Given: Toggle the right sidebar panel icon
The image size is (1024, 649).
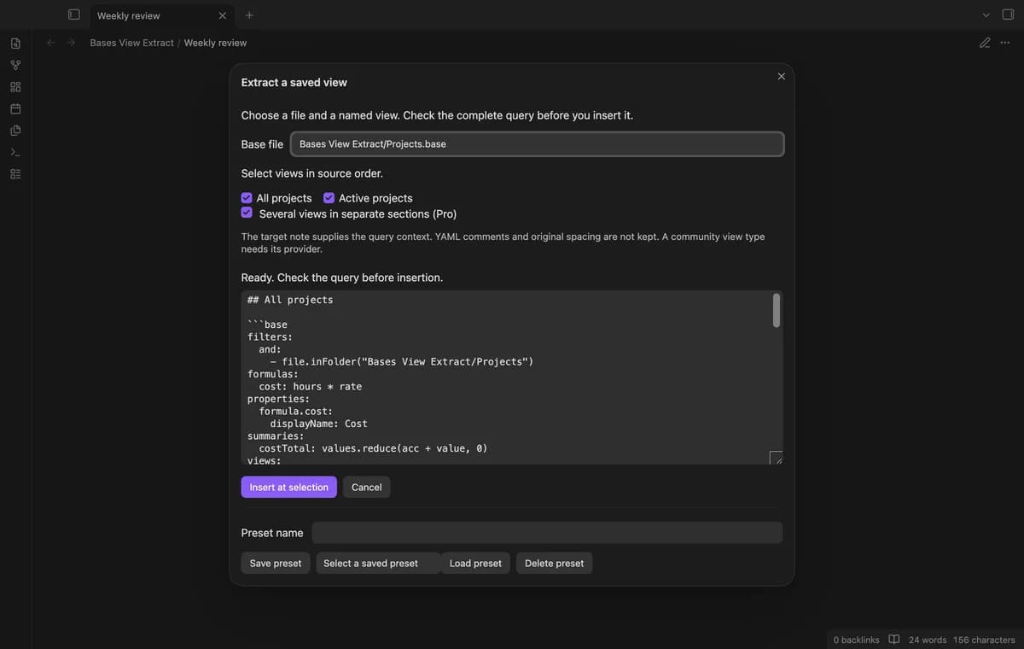Looking at the screenshot, I should [x=1008, y=15].
